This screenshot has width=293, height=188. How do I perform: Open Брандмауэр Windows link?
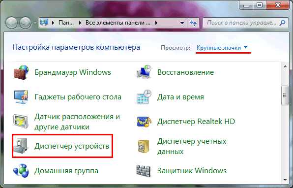(73, 72)
